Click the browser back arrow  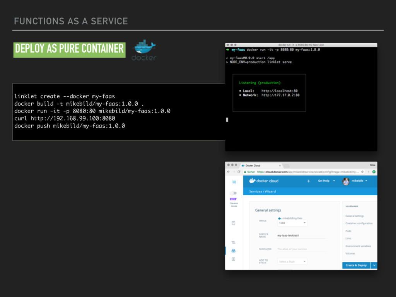[x=229, y=172]
